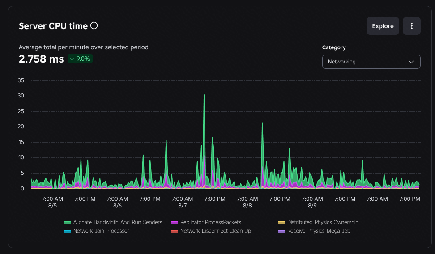
Task: Click the 7:00 AM 8/7 axis label
Action: pyautogui.click(x=182, y=202)
